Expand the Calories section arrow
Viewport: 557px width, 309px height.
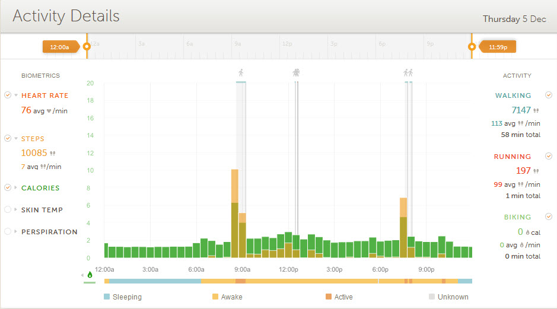coord(16,188)
